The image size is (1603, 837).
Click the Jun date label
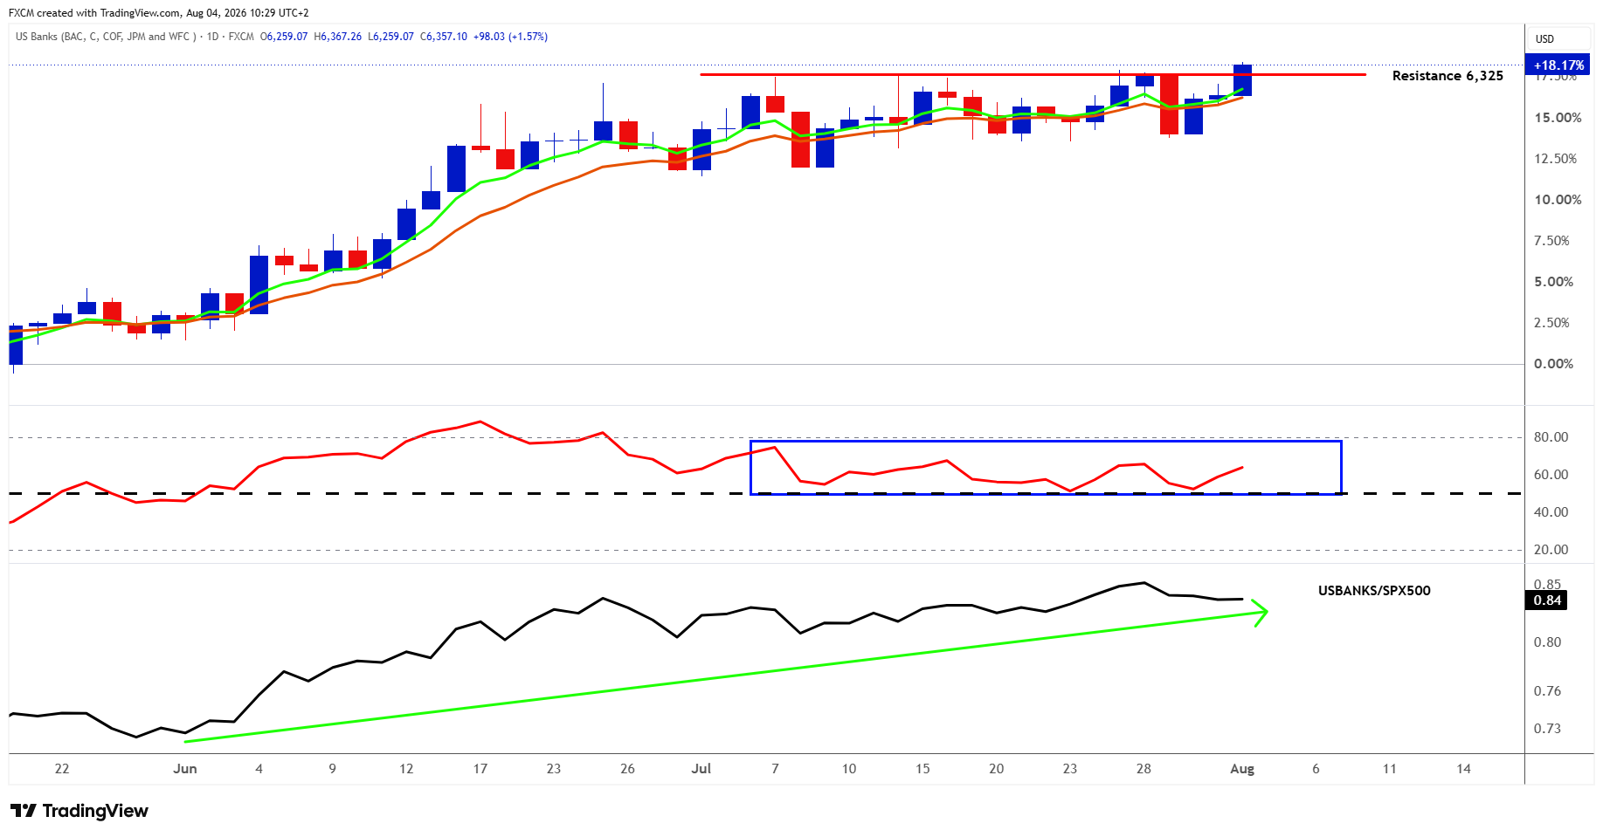[x=185, y=769]
